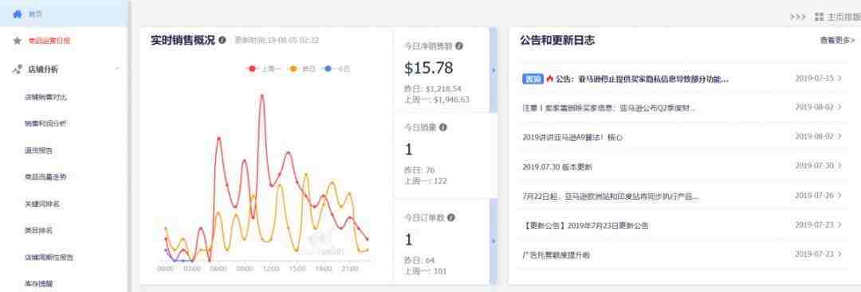
Task: Click the 主页排版 grid layout icon
Action: [x=820, y=17]
